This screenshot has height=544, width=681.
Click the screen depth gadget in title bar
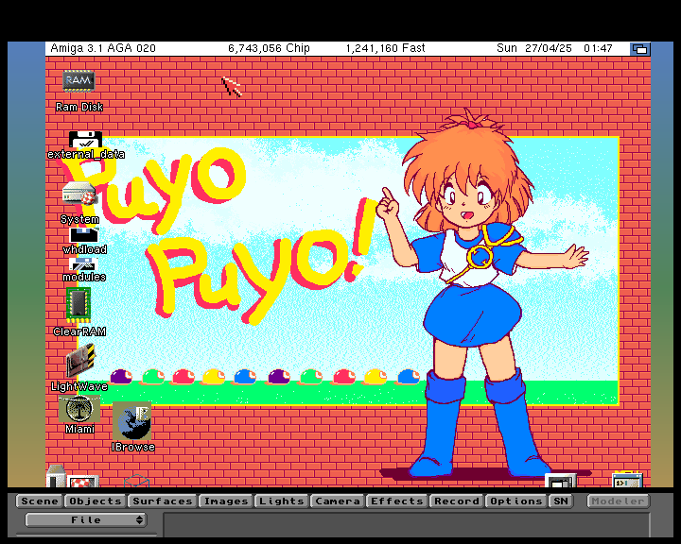[640, 48]
